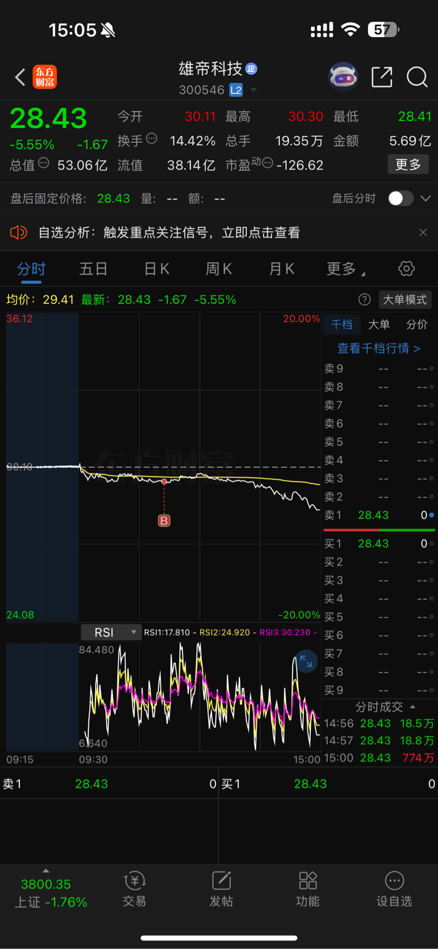Switch to the 周K tab
The height and width of the screenshot is (949, 438).
tap(219, 268)
